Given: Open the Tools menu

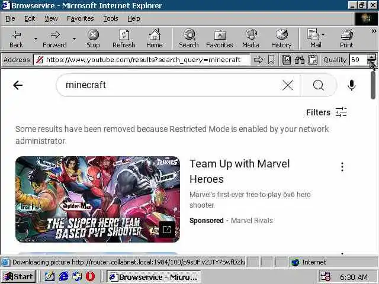Looking at the screenshot, I should click(x=111, y=18).
